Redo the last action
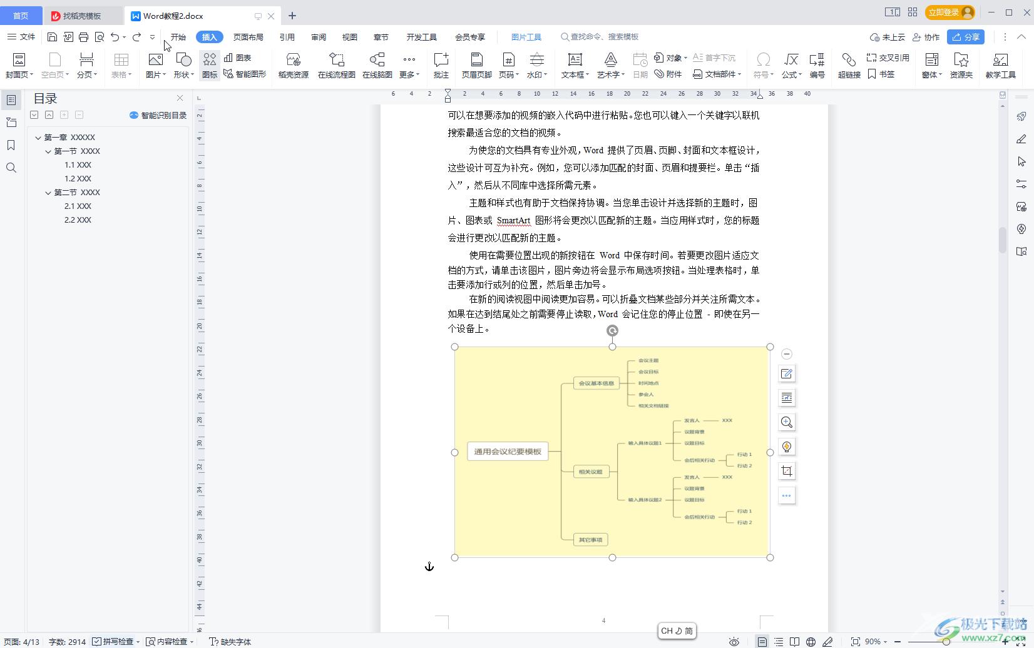Screen dimensions: 1034x648 [136, 37]
